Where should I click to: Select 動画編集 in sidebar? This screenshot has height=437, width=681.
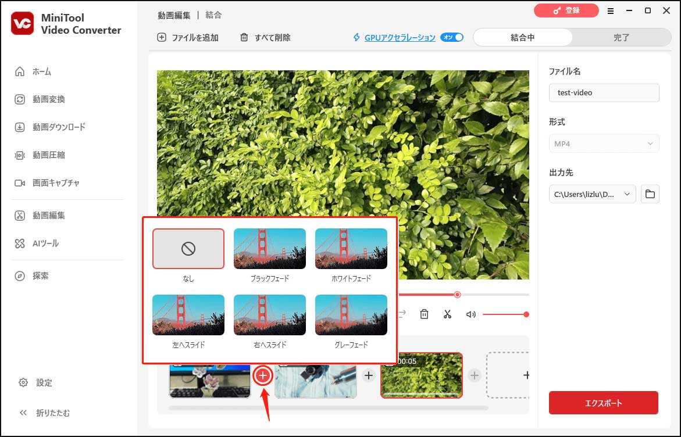[x=40, y=215]
